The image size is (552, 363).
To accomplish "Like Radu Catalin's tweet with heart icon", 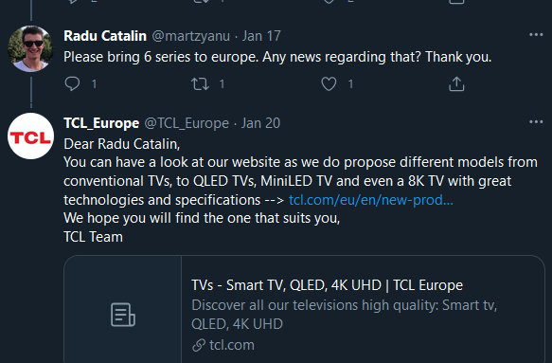I will pos(329,83).
